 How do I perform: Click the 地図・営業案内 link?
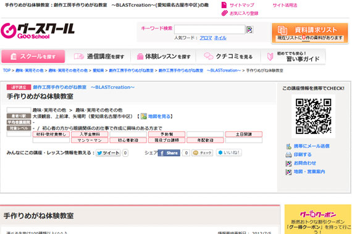309,172
